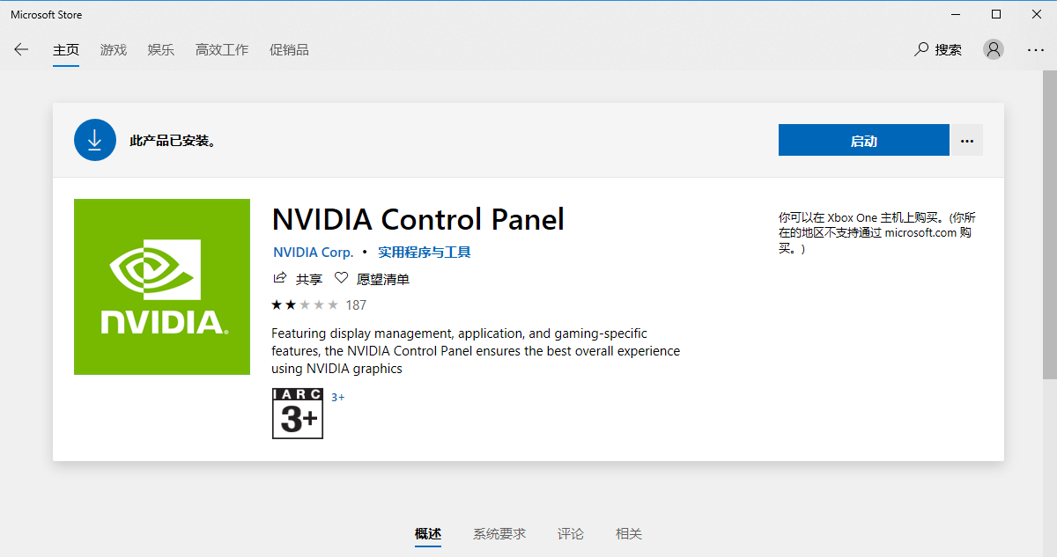Open the 主页 tab
This screenshot has height=557, width=1057.
click(x=66, y=50)
